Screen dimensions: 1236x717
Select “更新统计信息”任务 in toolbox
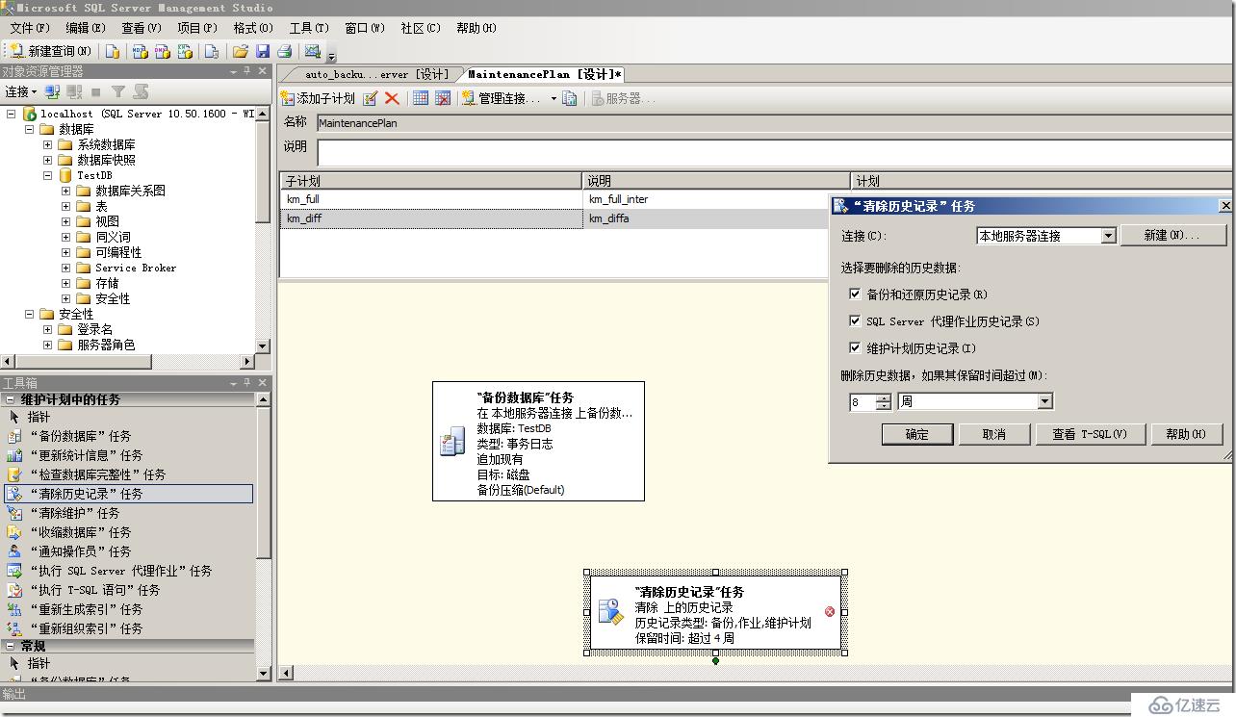tap(128, 455)
